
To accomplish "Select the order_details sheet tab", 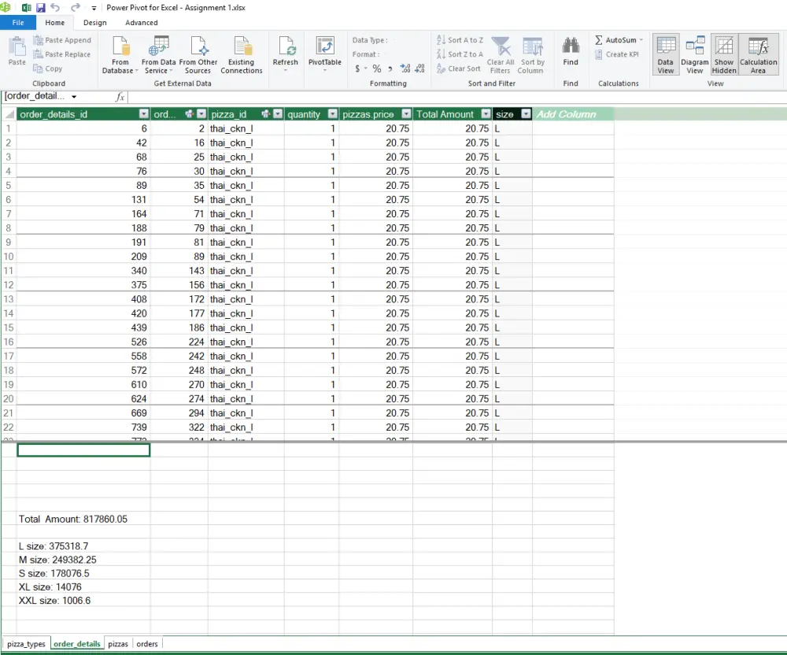I will point(77,643).
